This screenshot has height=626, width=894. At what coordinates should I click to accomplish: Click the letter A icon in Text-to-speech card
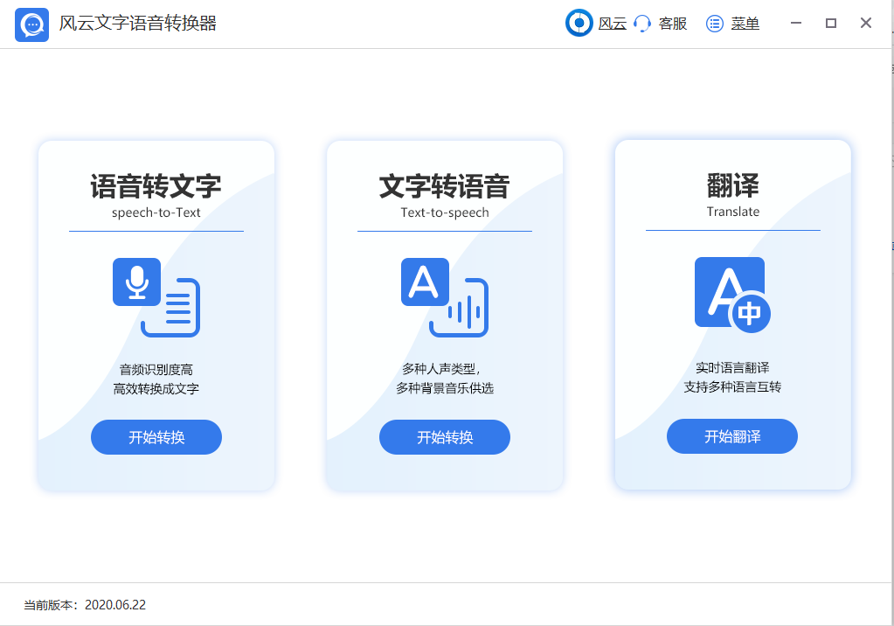[425, 281]
